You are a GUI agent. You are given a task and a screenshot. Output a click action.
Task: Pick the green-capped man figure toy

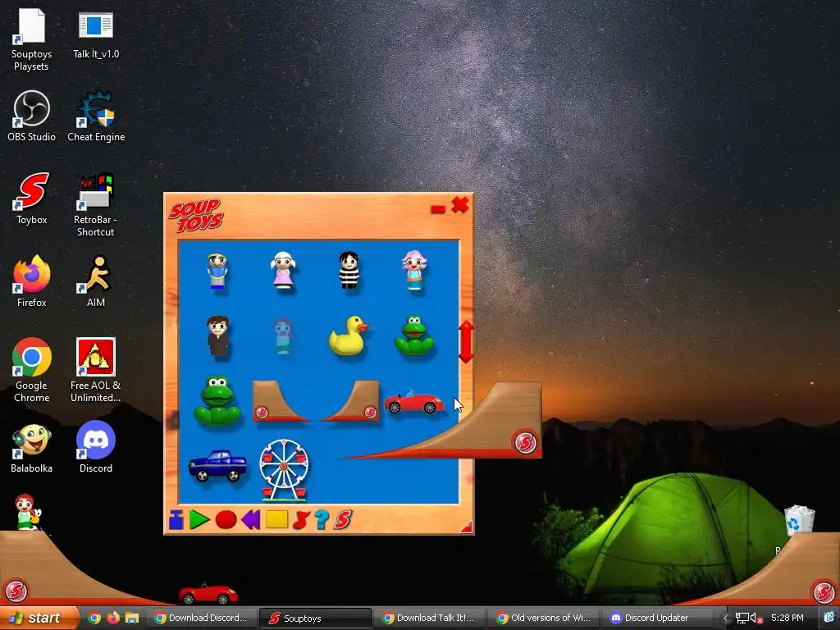(x=217, y=272)
